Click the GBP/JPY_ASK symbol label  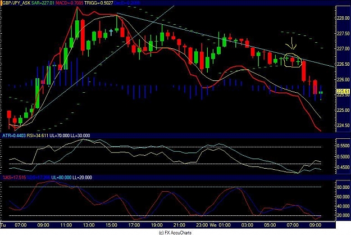click(x=16, y=3)
